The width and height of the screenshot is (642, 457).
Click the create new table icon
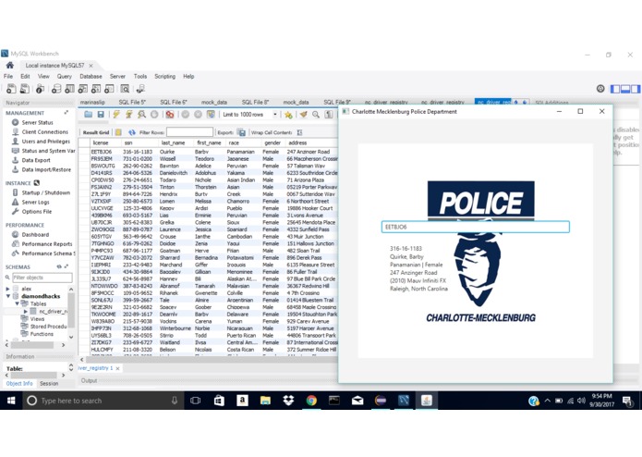(69, 89)
